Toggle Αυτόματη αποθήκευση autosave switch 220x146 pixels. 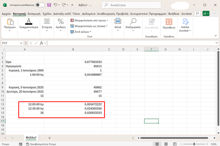40,5
